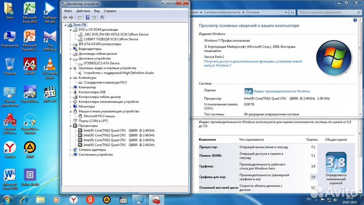Click the Процессор score row 7,1
The height and width of the screenshot is (205, 364).
[258, 147]
